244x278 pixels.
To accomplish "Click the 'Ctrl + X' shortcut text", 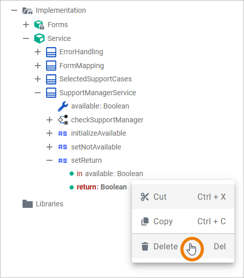I will pos(212,197).
